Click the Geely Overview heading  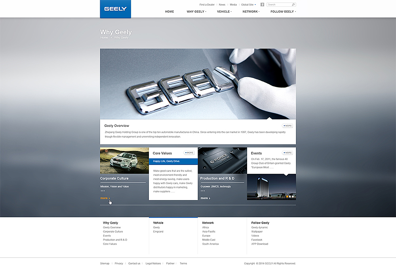click(117, 126)
